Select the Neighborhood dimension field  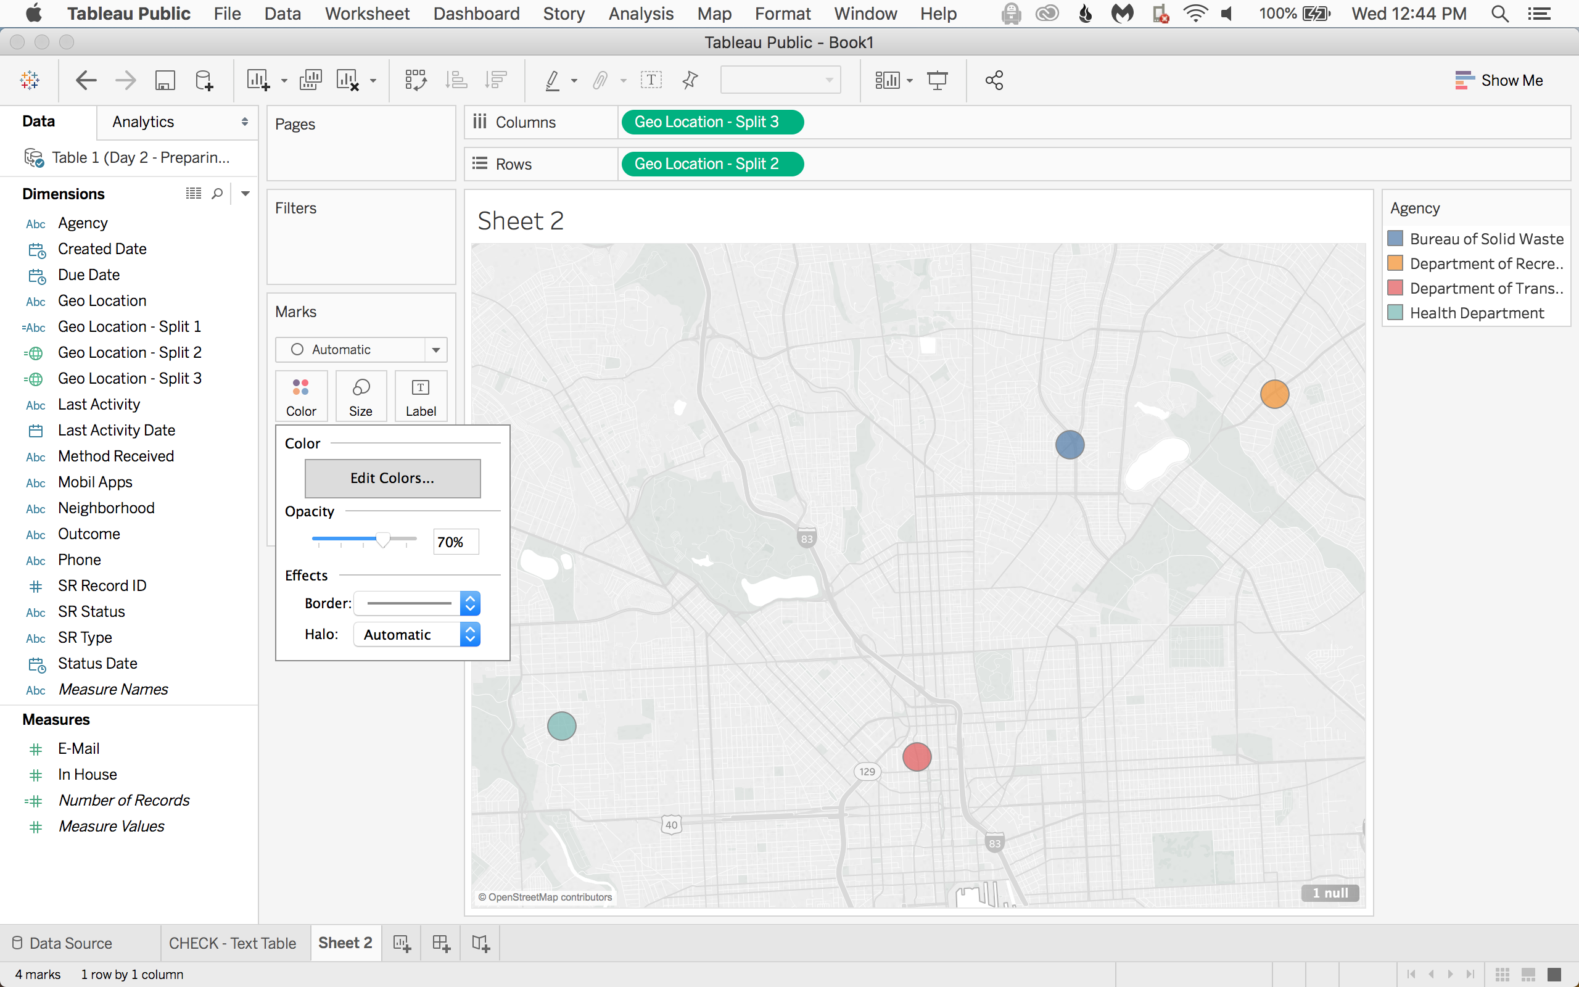[x=105, y=508]
